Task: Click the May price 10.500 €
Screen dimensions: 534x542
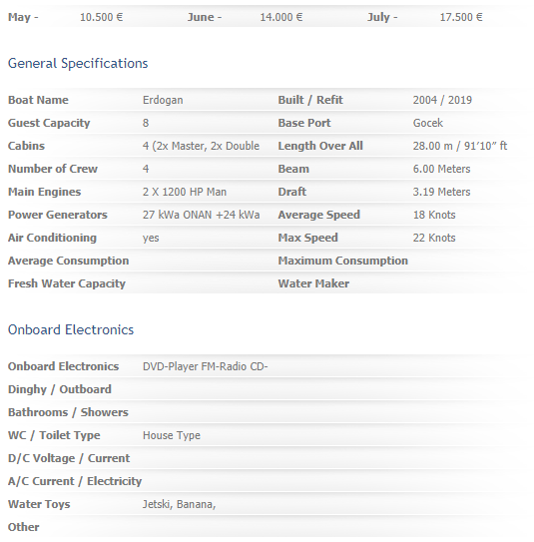Action: pyautogui.click(x=101, y=17)
